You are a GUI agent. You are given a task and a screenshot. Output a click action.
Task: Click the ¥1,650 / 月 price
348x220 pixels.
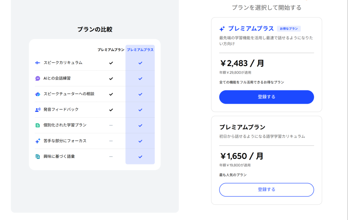tap(242, 156)
